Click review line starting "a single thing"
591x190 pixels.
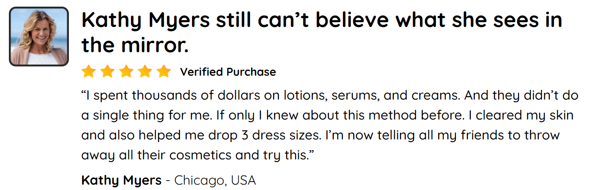pos(327,115)
